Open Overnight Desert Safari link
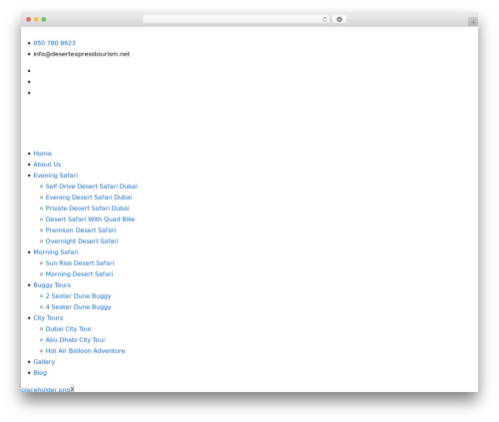Viewport: 499px width, 422px height. [82, 241]
